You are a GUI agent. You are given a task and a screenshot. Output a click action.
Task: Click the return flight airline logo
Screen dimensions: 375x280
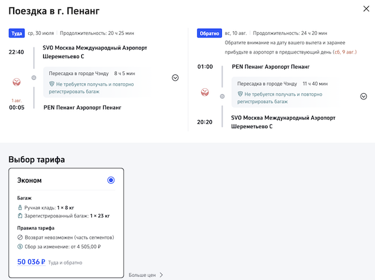[205, 92]
